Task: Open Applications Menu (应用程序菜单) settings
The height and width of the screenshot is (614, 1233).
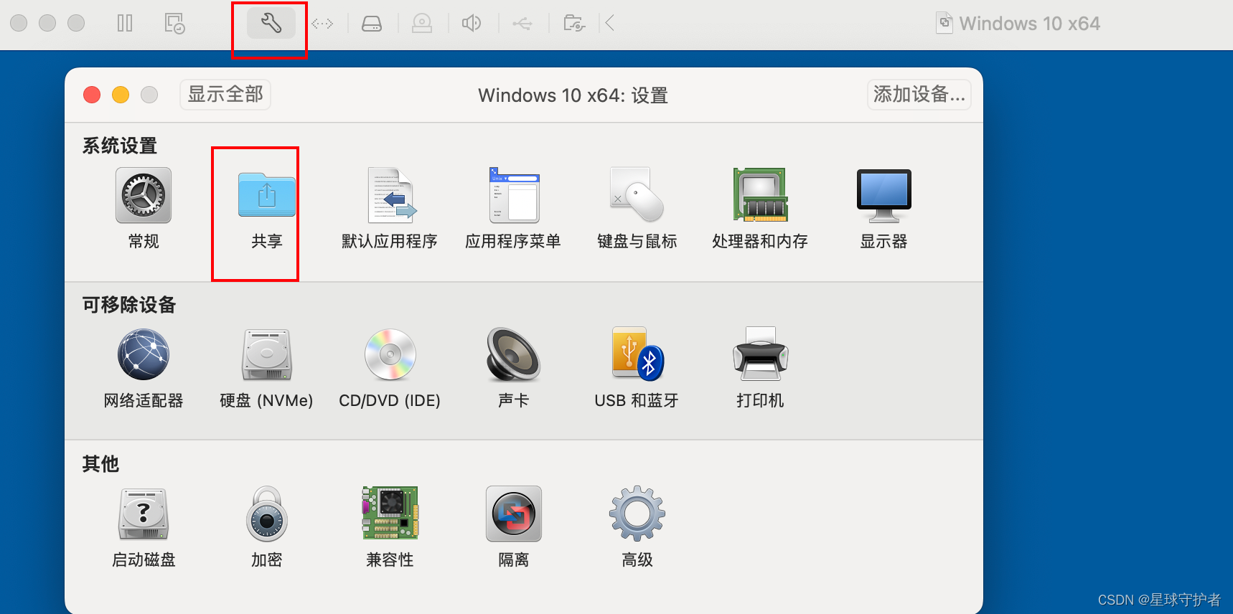Action: click(513, 208)
